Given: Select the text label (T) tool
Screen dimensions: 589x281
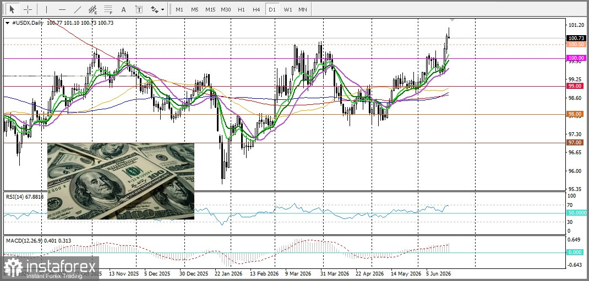Looking at the screenshot, I should point(139,9).
